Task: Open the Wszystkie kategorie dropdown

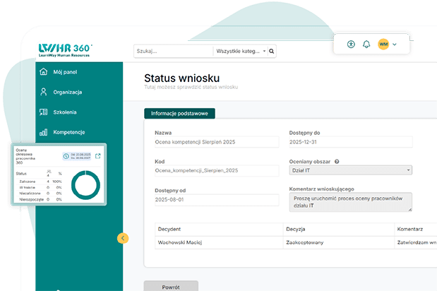Action: (x=240, y=51)
